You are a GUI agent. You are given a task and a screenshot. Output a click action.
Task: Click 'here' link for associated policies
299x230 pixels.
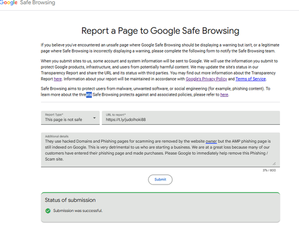(224, 95)
